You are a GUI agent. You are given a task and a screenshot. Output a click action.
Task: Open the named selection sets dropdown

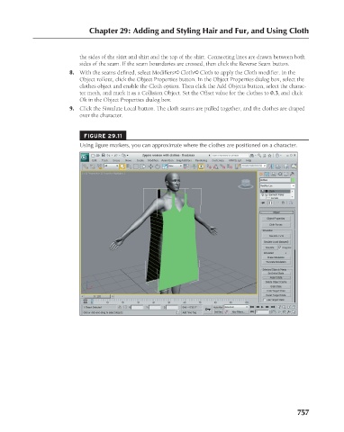coord(254,166)
